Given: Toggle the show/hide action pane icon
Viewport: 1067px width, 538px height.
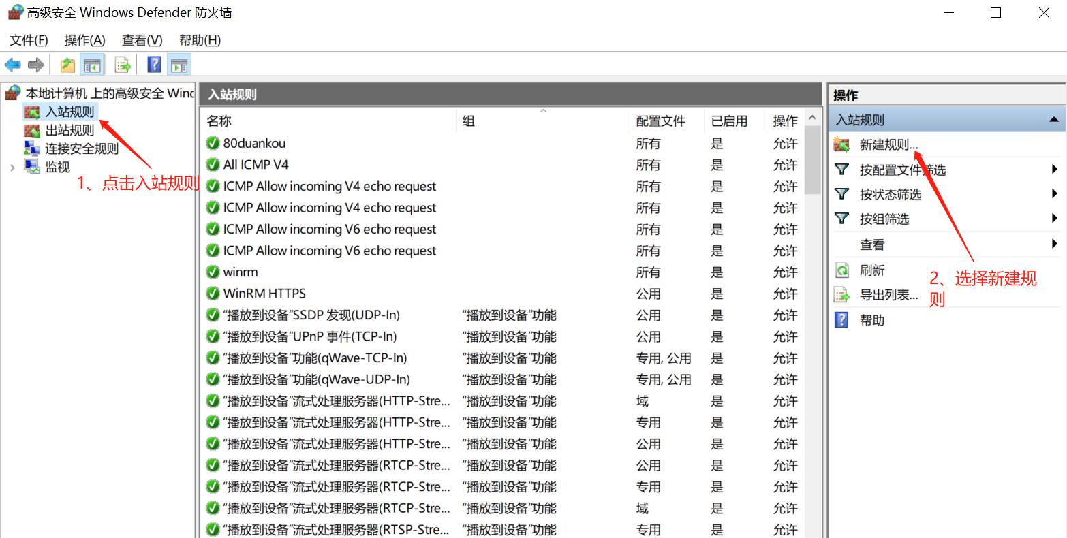Looking at the screenshot, I should pyautogui.click(x=179, y=65).
